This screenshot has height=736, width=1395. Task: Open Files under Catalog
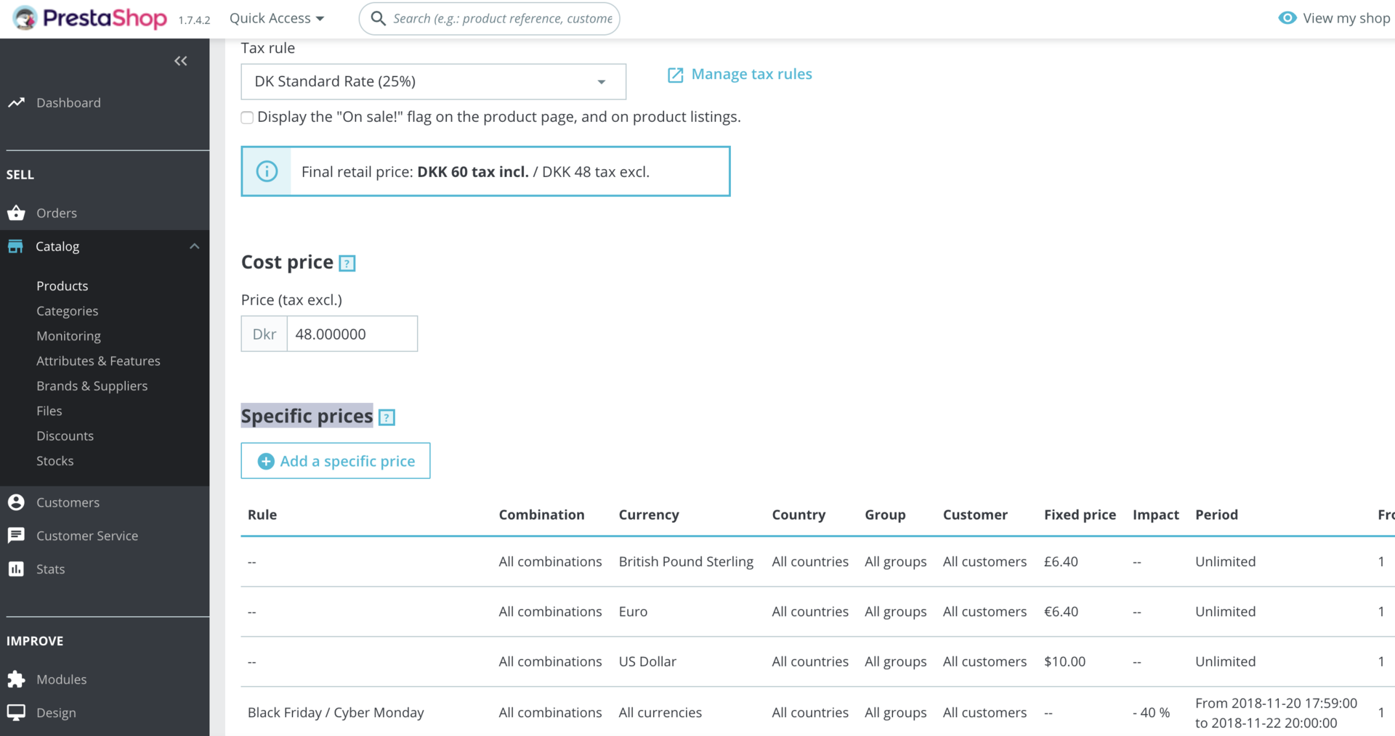click(49, 411)
